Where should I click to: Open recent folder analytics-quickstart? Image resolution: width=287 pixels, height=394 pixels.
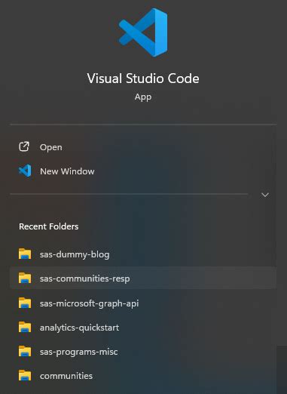(143, 328)
